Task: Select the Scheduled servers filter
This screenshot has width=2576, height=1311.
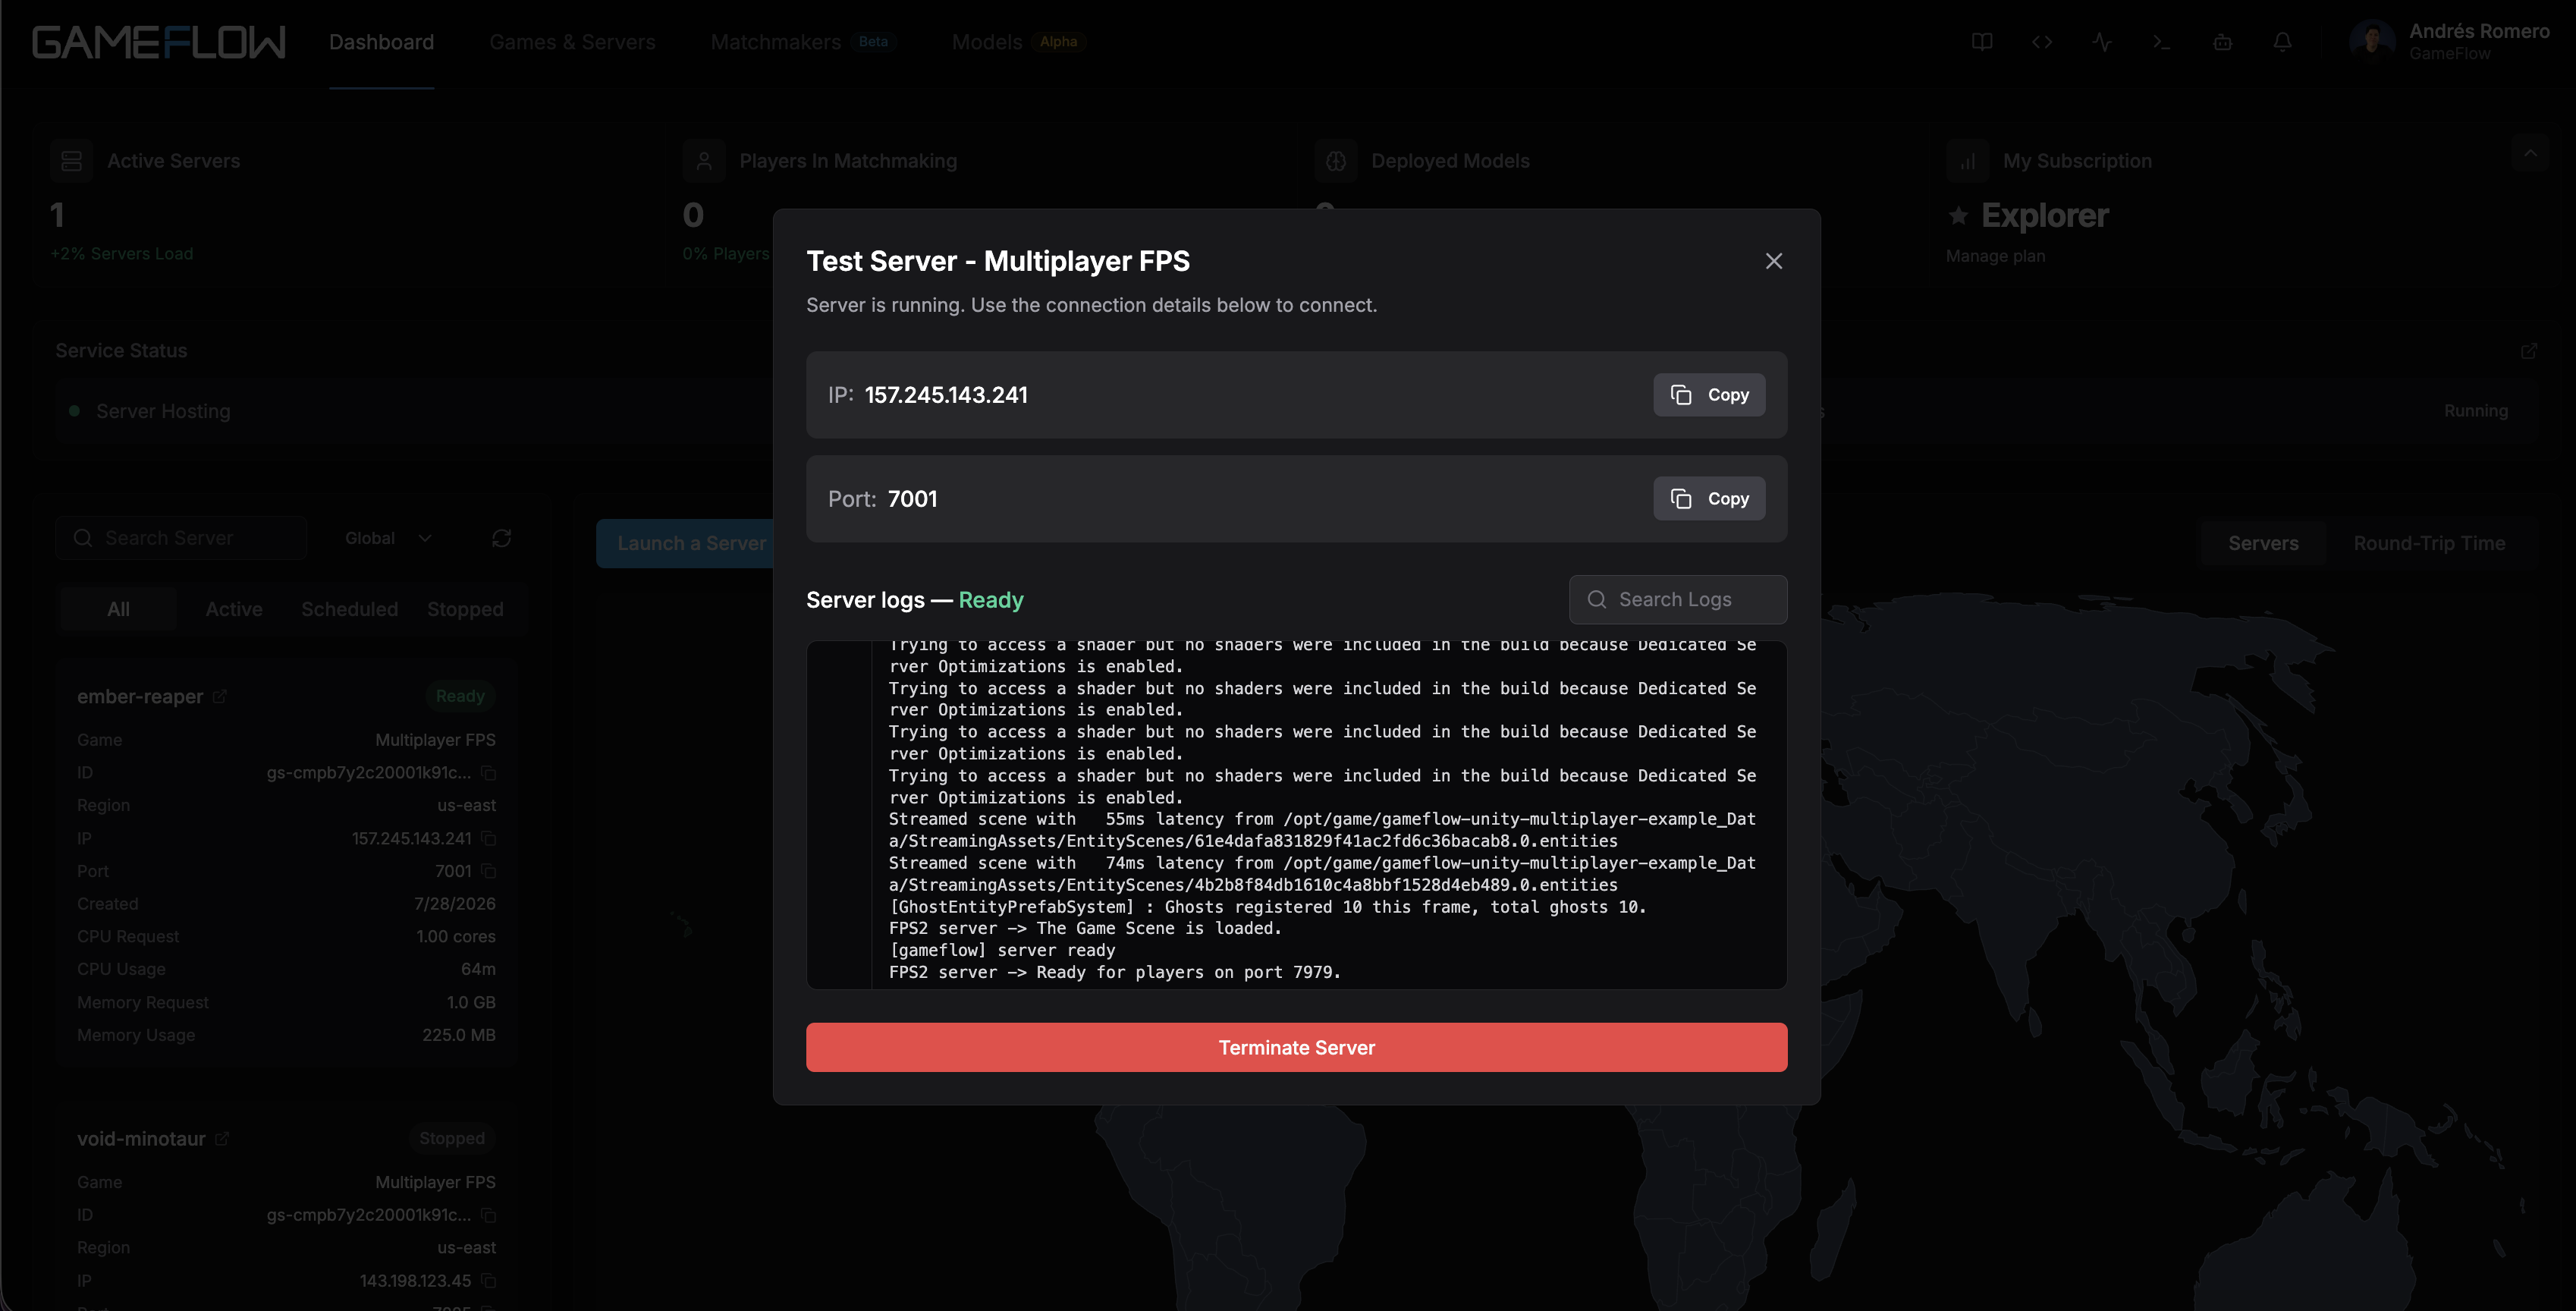Action: (x=349, y=609)
